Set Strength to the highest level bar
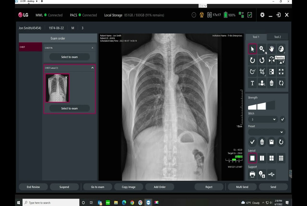Screen dimensions: 307x206 [x=271, y=105]
